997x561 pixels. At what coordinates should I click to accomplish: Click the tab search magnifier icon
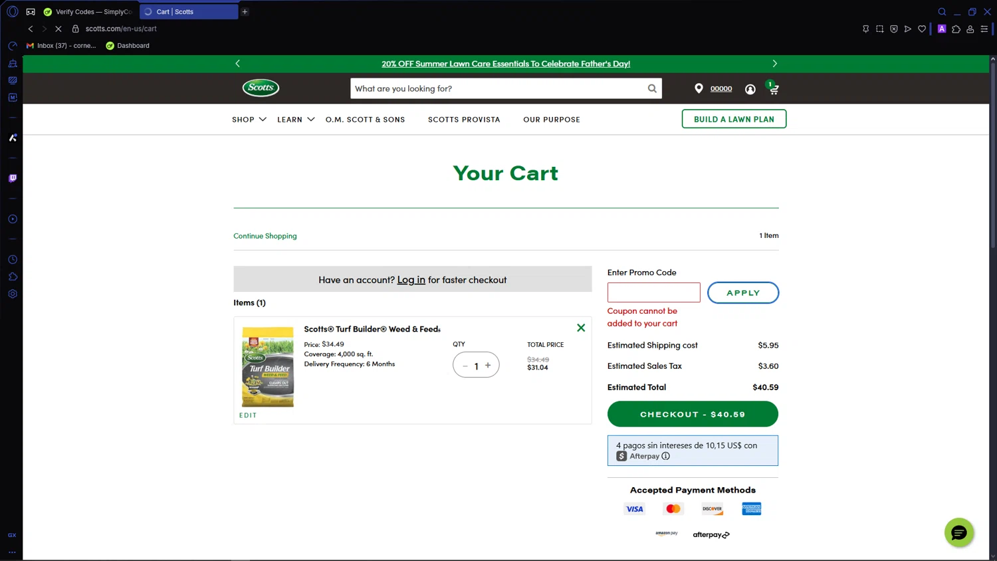942,11
